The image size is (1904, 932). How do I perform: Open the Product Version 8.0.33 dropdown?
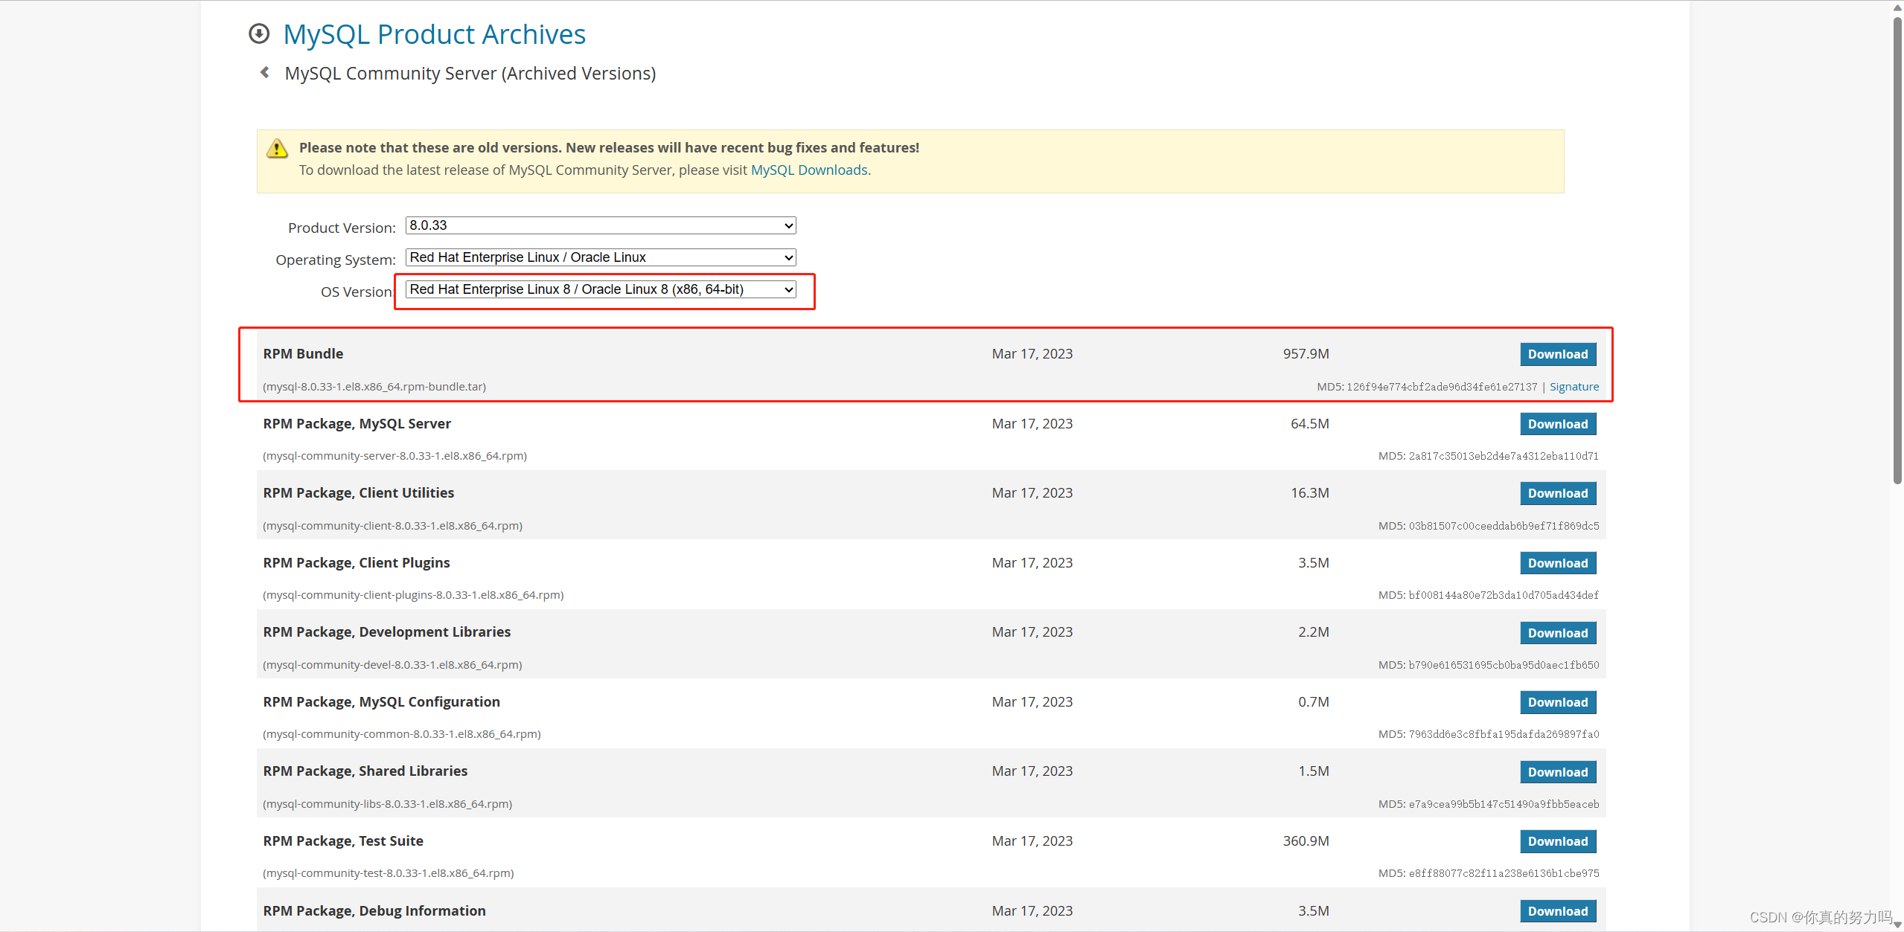[600, 225]
